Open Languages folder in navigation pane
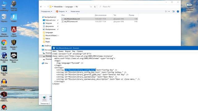This screenshot has height=111, width=198. click(49, 32)
